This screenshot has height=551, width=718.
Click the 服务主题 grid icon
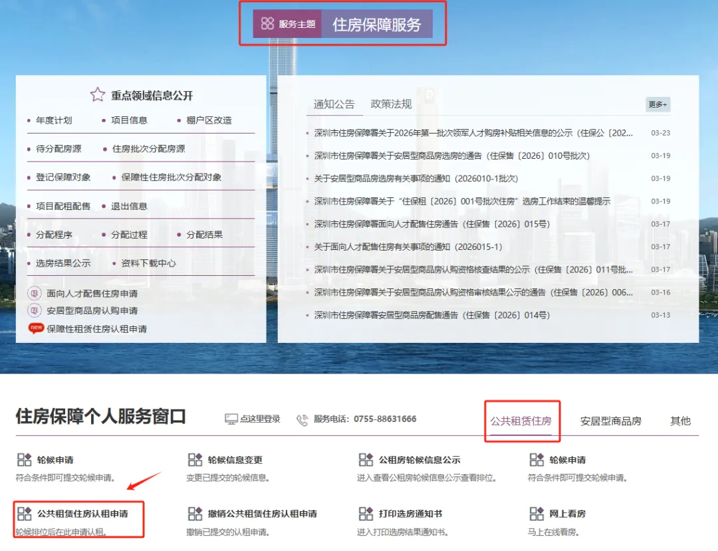[267, 23]
